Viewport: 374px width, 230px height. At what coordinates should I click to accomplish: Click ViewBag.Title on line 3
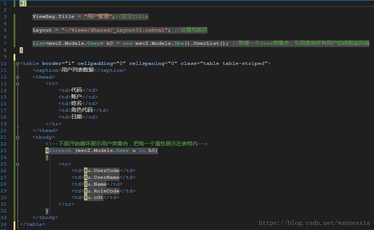pyautogui.click(x=53, y=16)
